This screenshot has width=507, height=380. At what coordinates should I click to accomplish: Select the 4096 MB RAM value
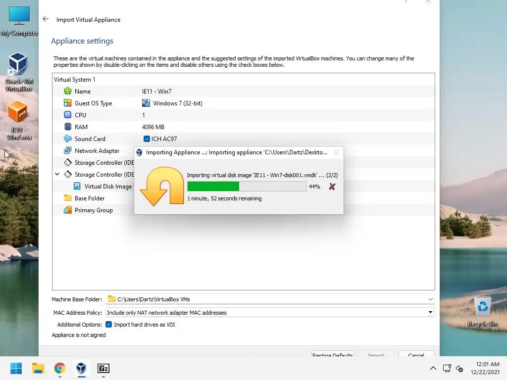click(x=153, y=127)
